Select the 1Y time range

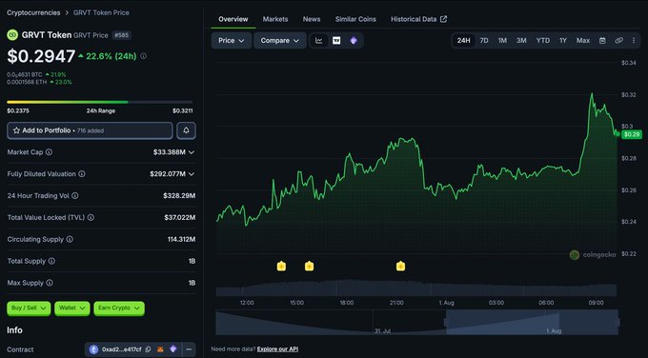[563, 41]
